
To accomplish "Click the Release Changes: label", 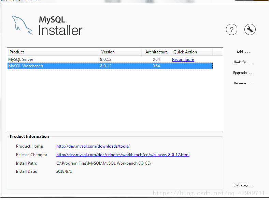I will (x=31, y=155).
